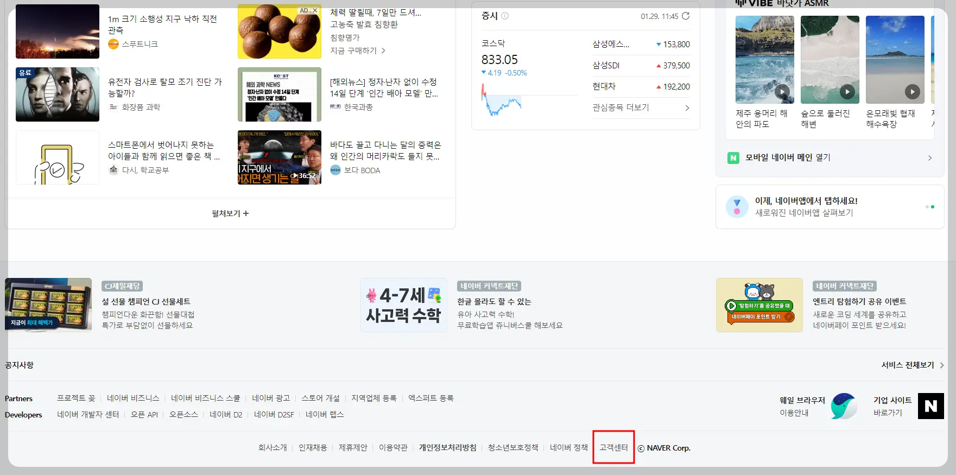Open 스토어 개설 link
Image resolution: width=956 pixels, height=475 pixels.
[x=320, y=398]
